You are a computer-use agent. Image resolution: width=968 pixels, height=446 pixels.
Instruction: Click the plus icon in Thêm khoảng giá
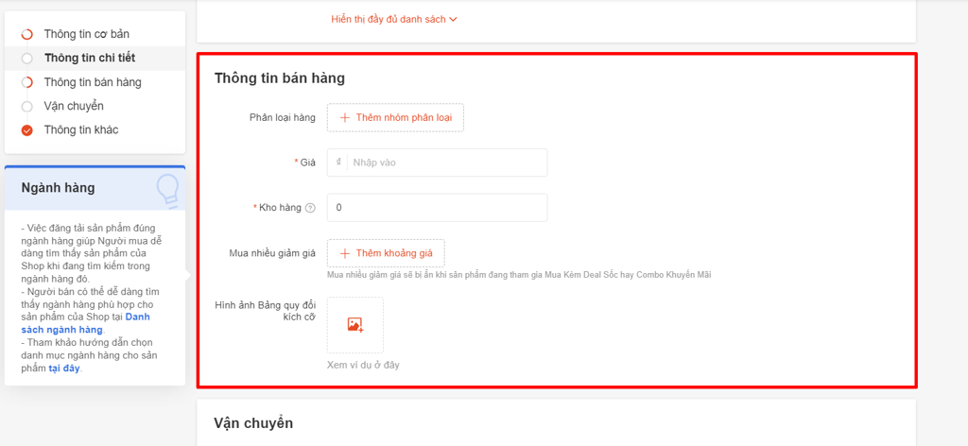click(345, 253)
